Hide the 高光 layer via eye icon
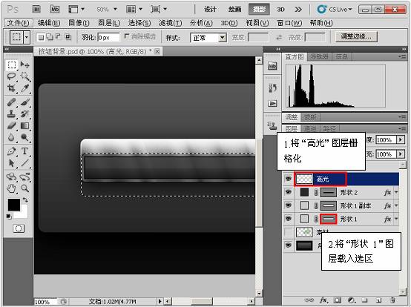The image size is (411, 307). pos(288,179)
